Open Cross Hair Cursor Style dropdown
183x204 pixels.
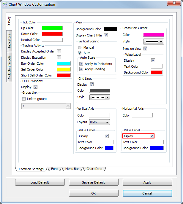(x=154, y=42)
